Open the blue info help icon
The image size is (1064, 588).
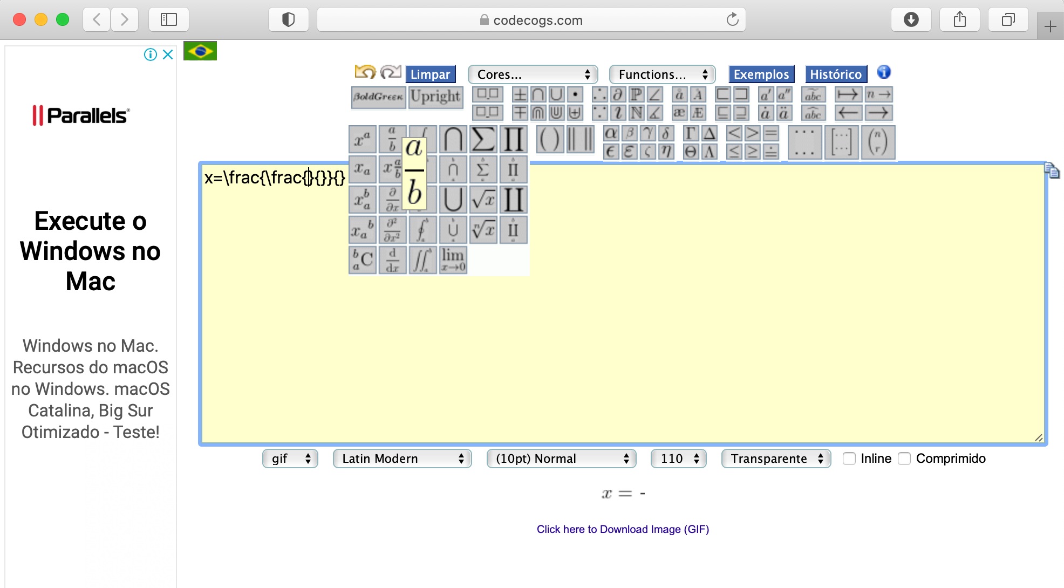(884, 72)
